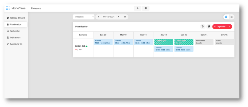Go to previous week arrow
Image resolution: width=248 pixels, height=107 pixels.
pyautogui.click(x=98, y=17)
